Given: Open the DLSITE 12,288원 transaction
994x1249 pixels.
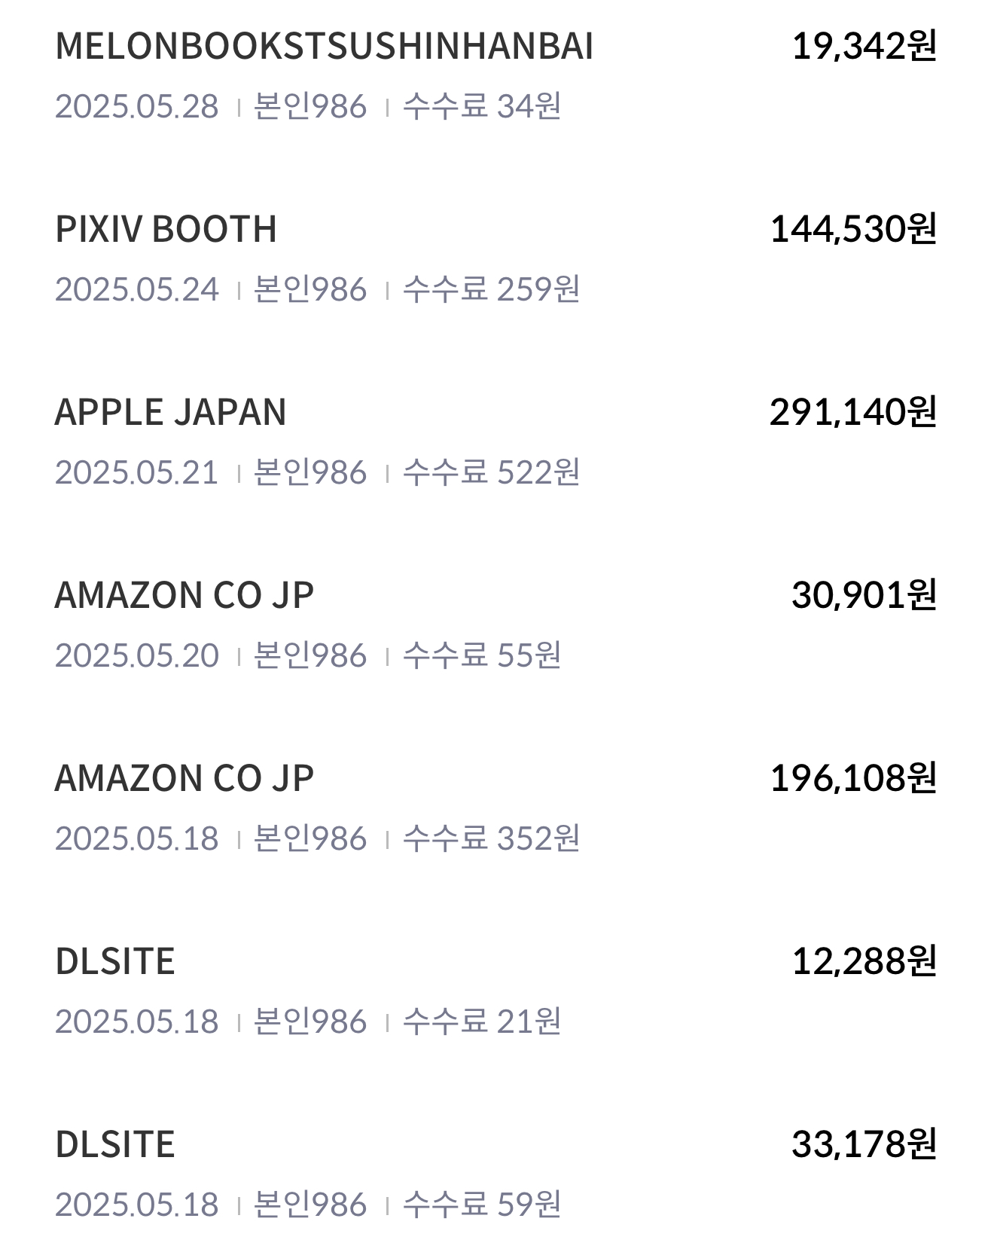Looking at the screenshot, I should click(x=497, y=991).
